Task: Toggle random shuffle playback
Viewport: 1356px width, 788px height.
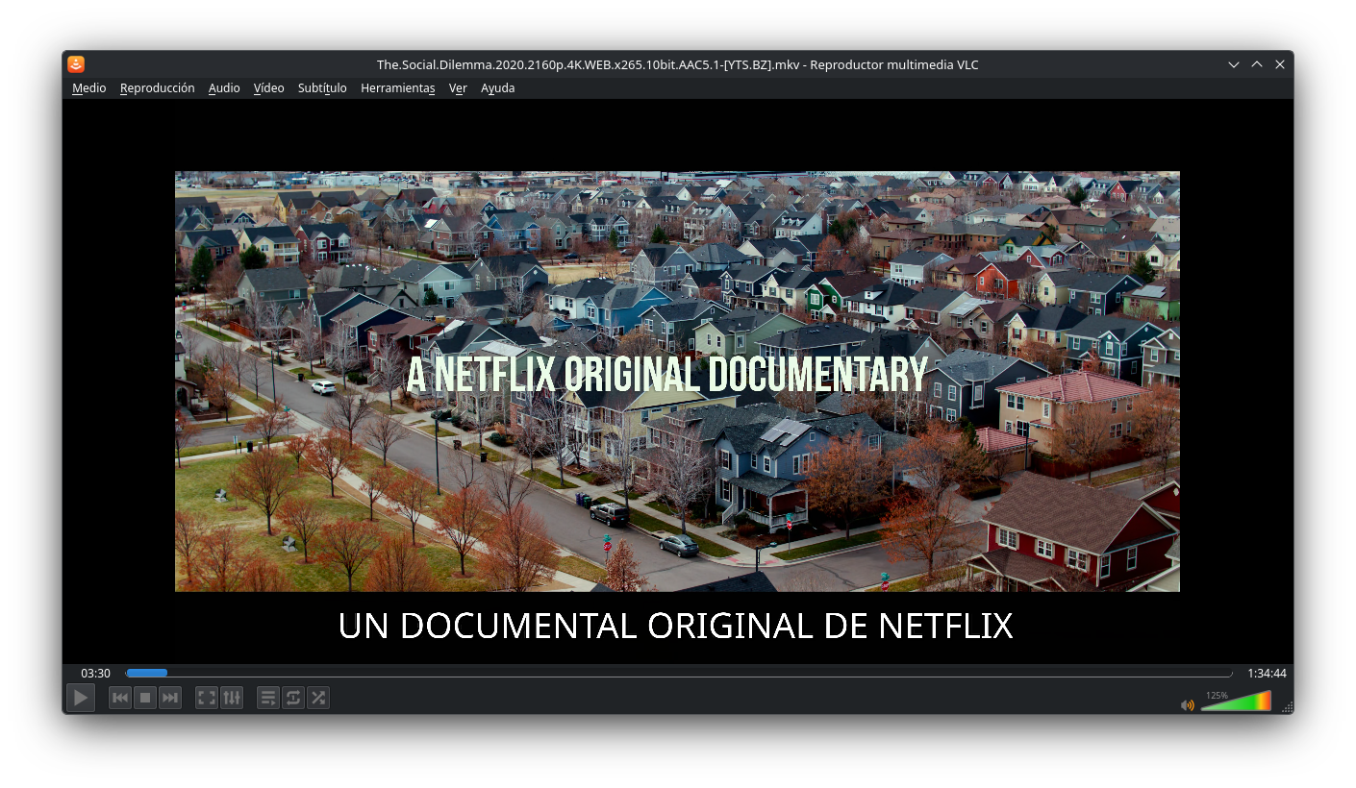Action: [318, 698]
